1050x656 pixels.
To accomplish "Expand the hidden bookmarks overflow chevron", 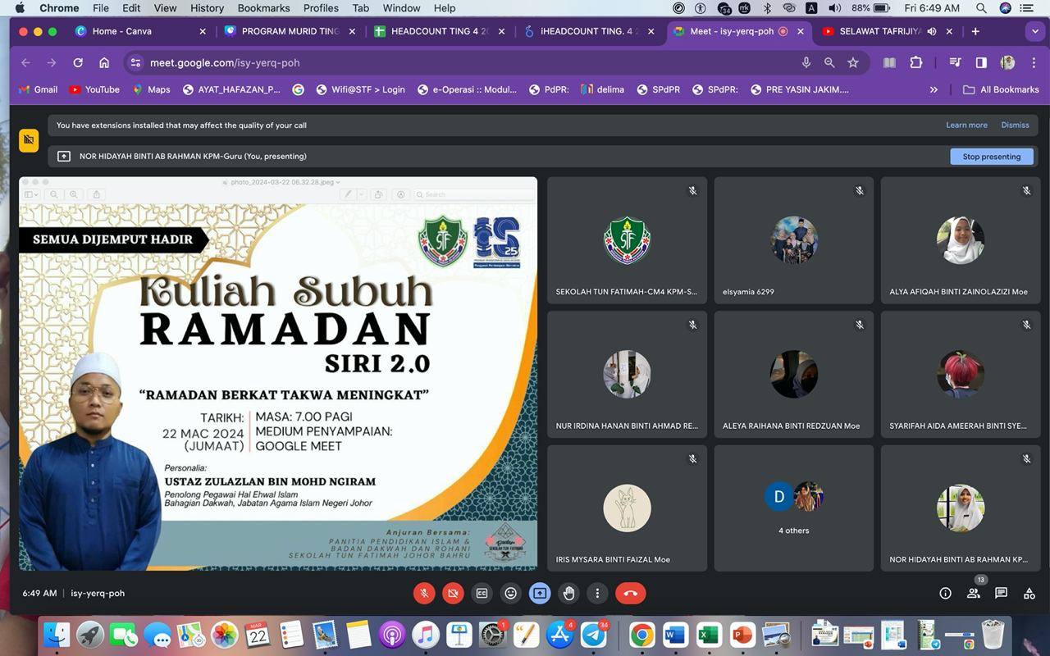I will (x=934, y=89).
